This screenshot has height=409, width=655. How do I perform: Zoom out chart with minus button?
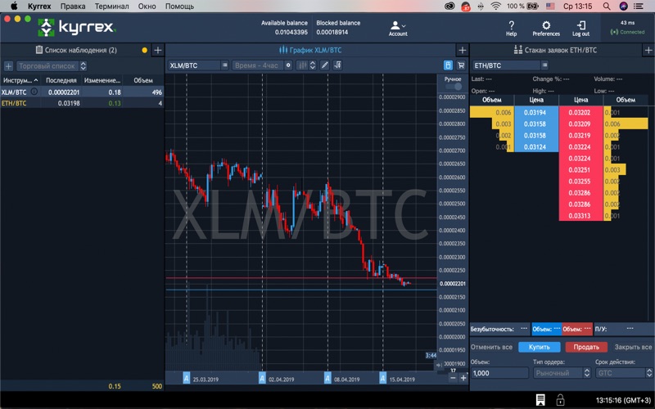(453, 378)
